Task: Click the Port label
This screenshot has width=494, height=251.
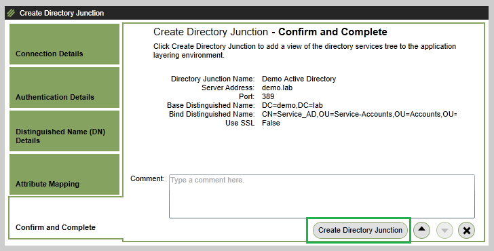Action: tap(247, 96)
